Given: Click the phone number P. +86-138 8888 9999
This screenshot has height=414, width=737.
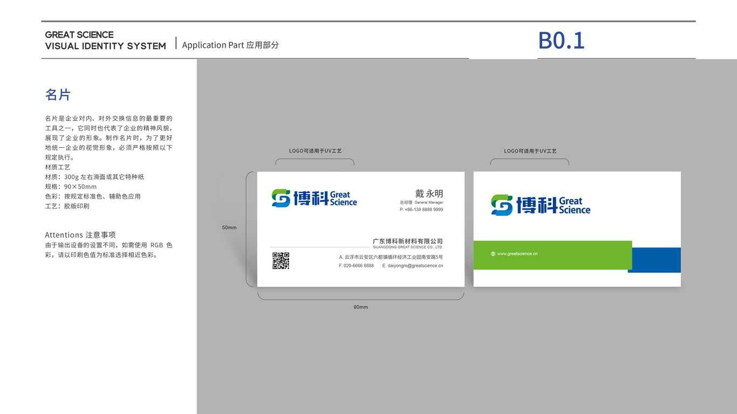Looking at the screenshot, I should [x=421, y=209].
